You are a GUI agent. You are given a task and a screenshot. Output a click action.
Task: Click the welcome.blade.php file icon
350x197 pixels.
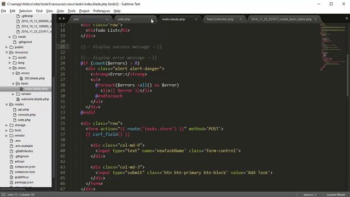[x=18, y=99]
